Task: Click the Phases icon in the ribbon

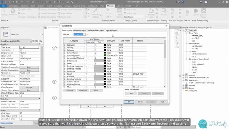Action: (164, 11)
